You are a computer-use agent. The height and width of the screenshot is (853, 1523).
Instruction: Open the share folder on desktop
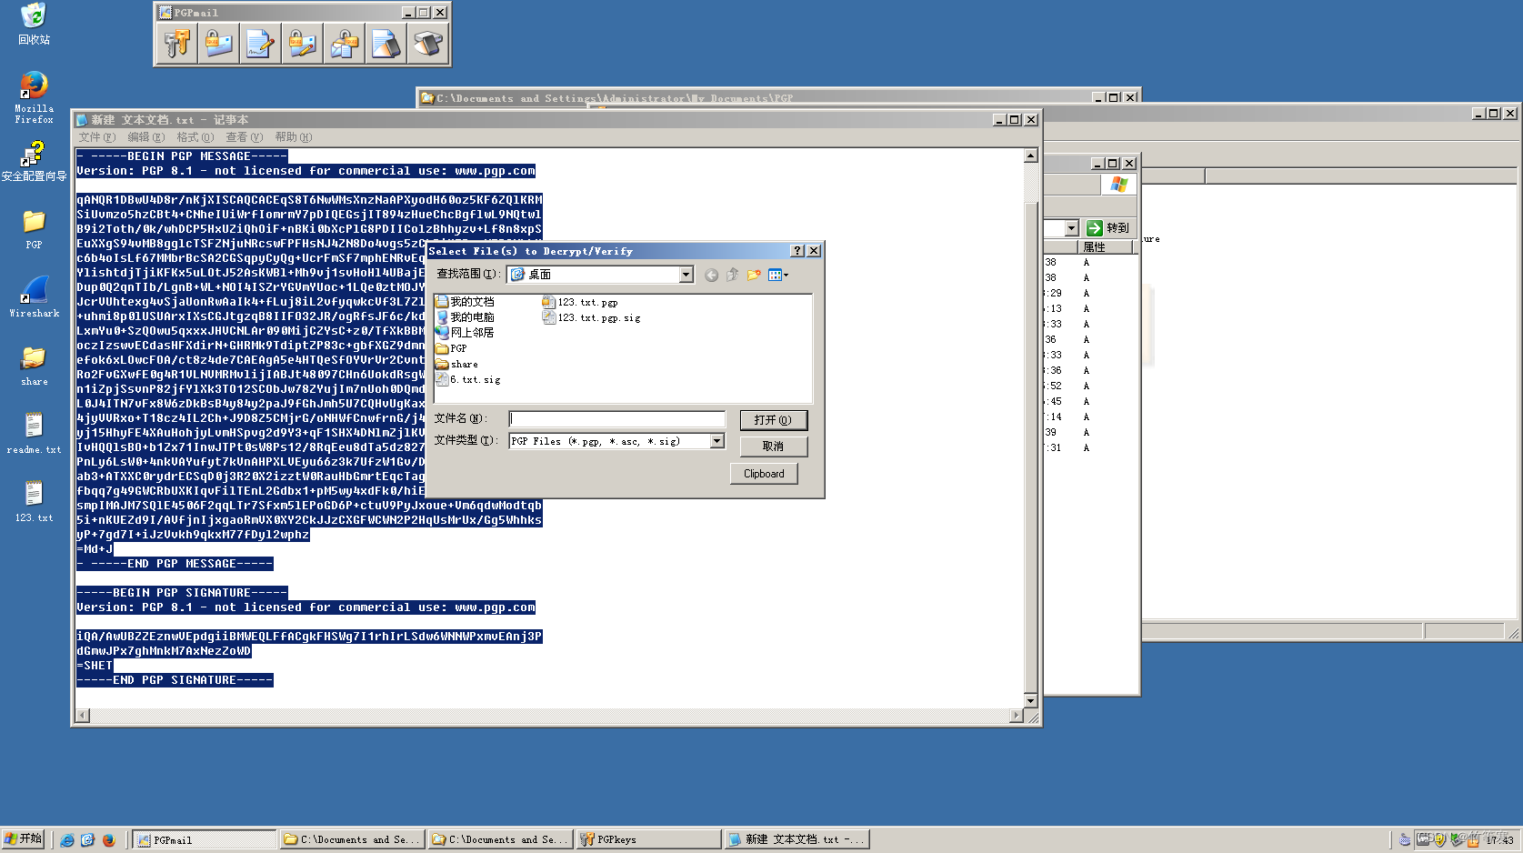(34, 366)
